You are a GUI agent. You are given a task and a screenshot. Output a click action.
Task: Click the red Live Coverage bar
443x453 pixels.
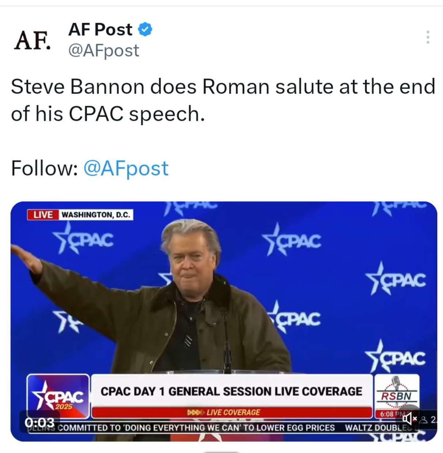231,412
